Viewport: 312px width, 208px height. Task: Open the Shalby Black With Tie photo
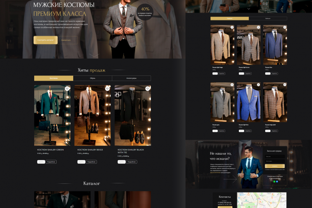click(x=133, y=115)
